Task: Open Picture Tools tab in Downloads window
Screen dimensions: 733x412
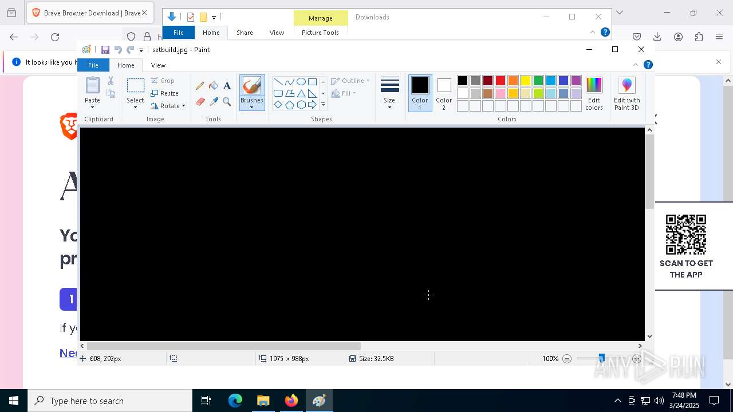Action: (320, 33)
